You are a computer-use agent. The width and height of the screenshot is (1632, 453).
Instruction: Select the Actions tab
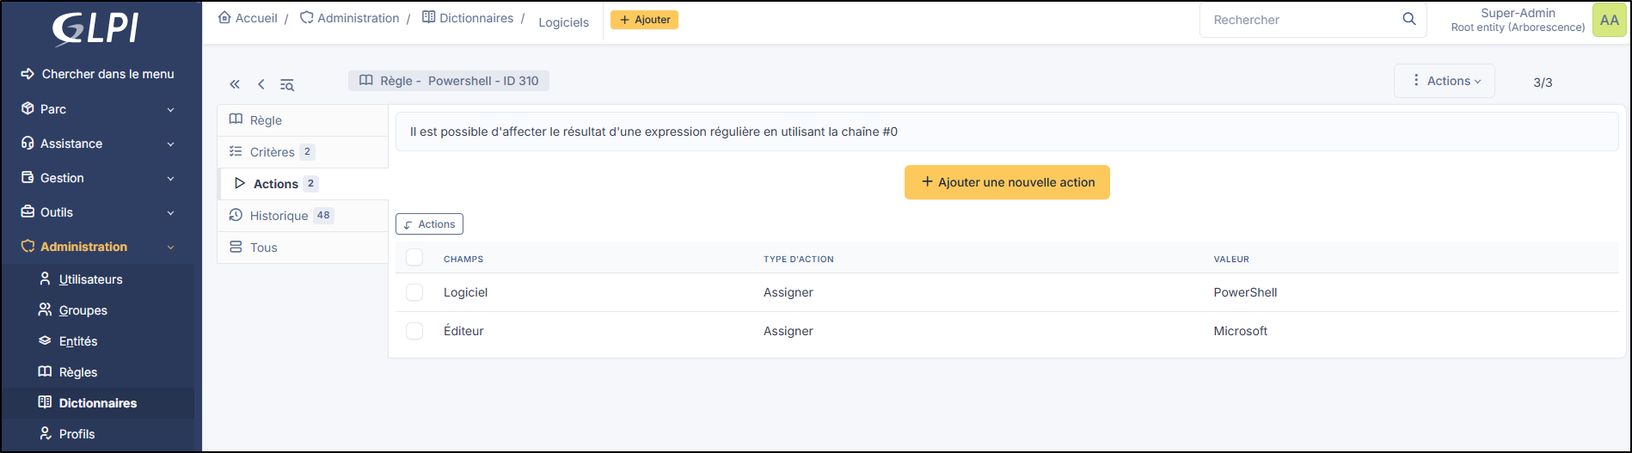click(303, 184)
